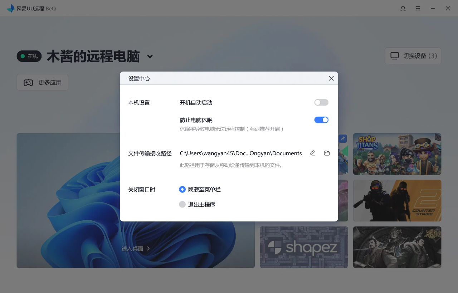Click the 设置中心 dialog title
458x293 pixels.
(139, 78)
